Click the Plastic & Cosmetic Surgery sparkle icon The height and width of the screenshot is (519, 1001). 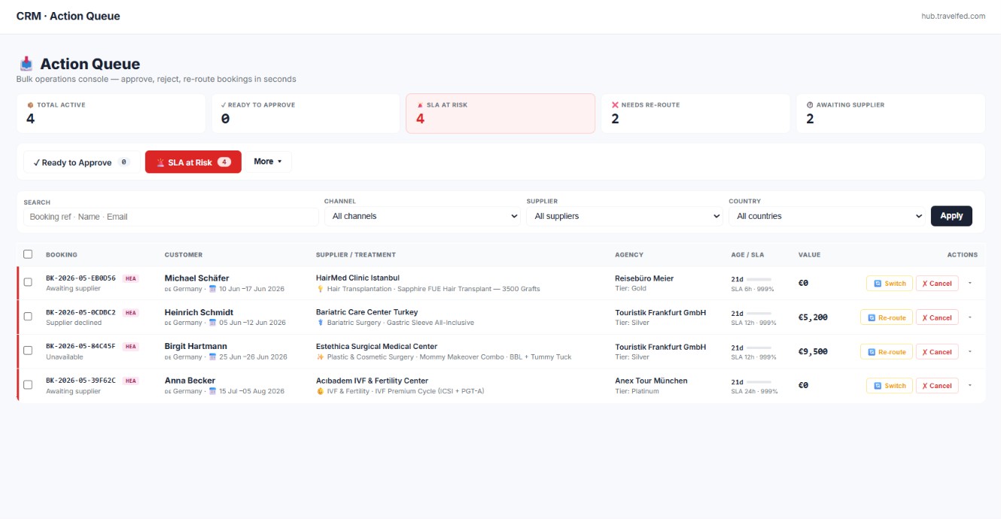point(320,357)
